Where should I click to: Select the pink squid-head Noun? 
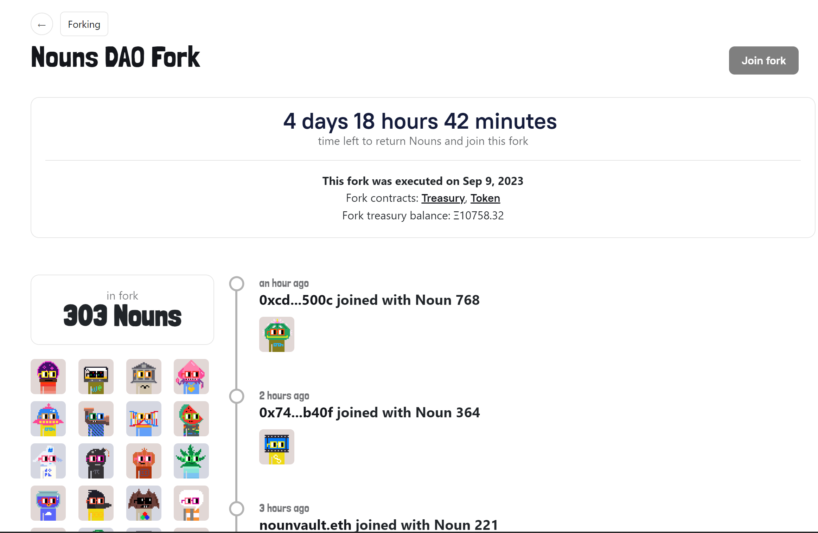[191, 377]
